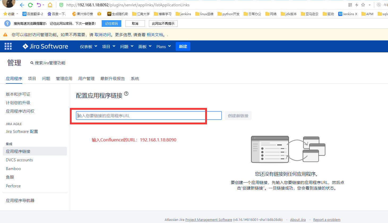Image resolution: width=388 pixels, height=223 pixels.
Task: Click the purple undo arrow icon
Action: (x=39, y=5)
